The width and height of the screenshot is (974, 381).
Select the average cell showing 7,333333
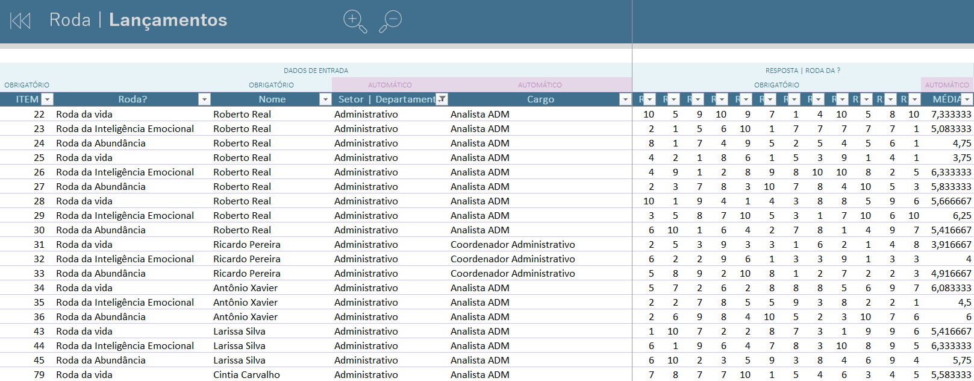pos(951,114)
